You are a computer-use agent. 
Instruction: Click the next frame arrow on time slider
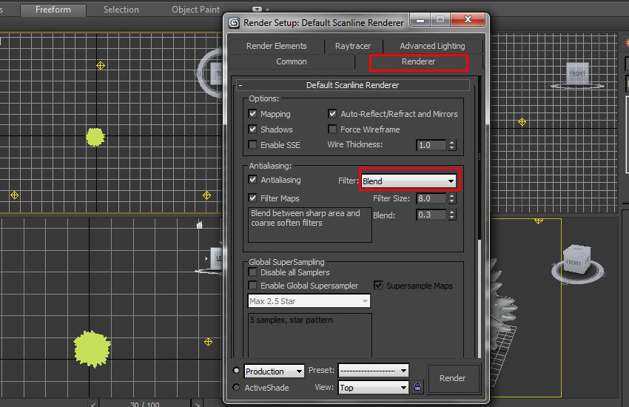197,403
